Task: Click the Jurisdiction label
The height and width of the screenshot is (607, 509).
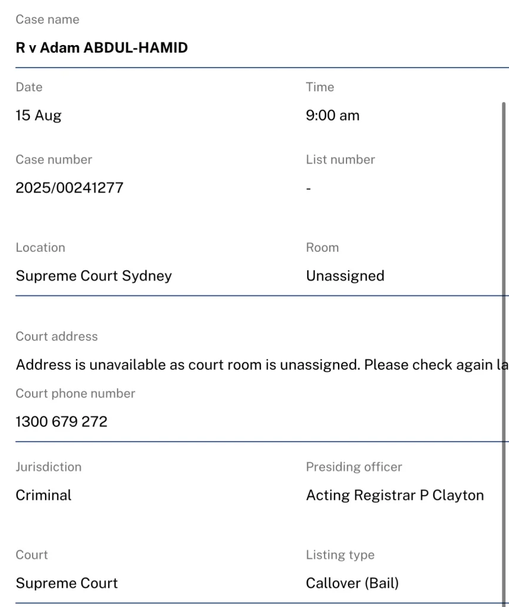Action: coord(49,467)
